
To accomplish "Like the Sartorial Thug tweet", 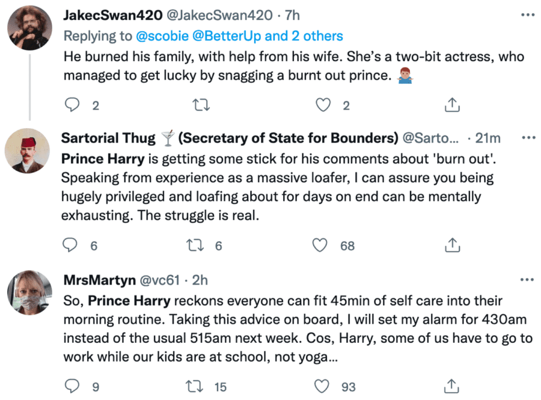I will [x=322, y=245].
